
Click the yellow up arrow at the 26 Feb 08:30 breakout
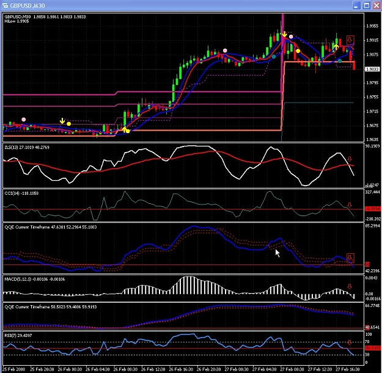124,129
